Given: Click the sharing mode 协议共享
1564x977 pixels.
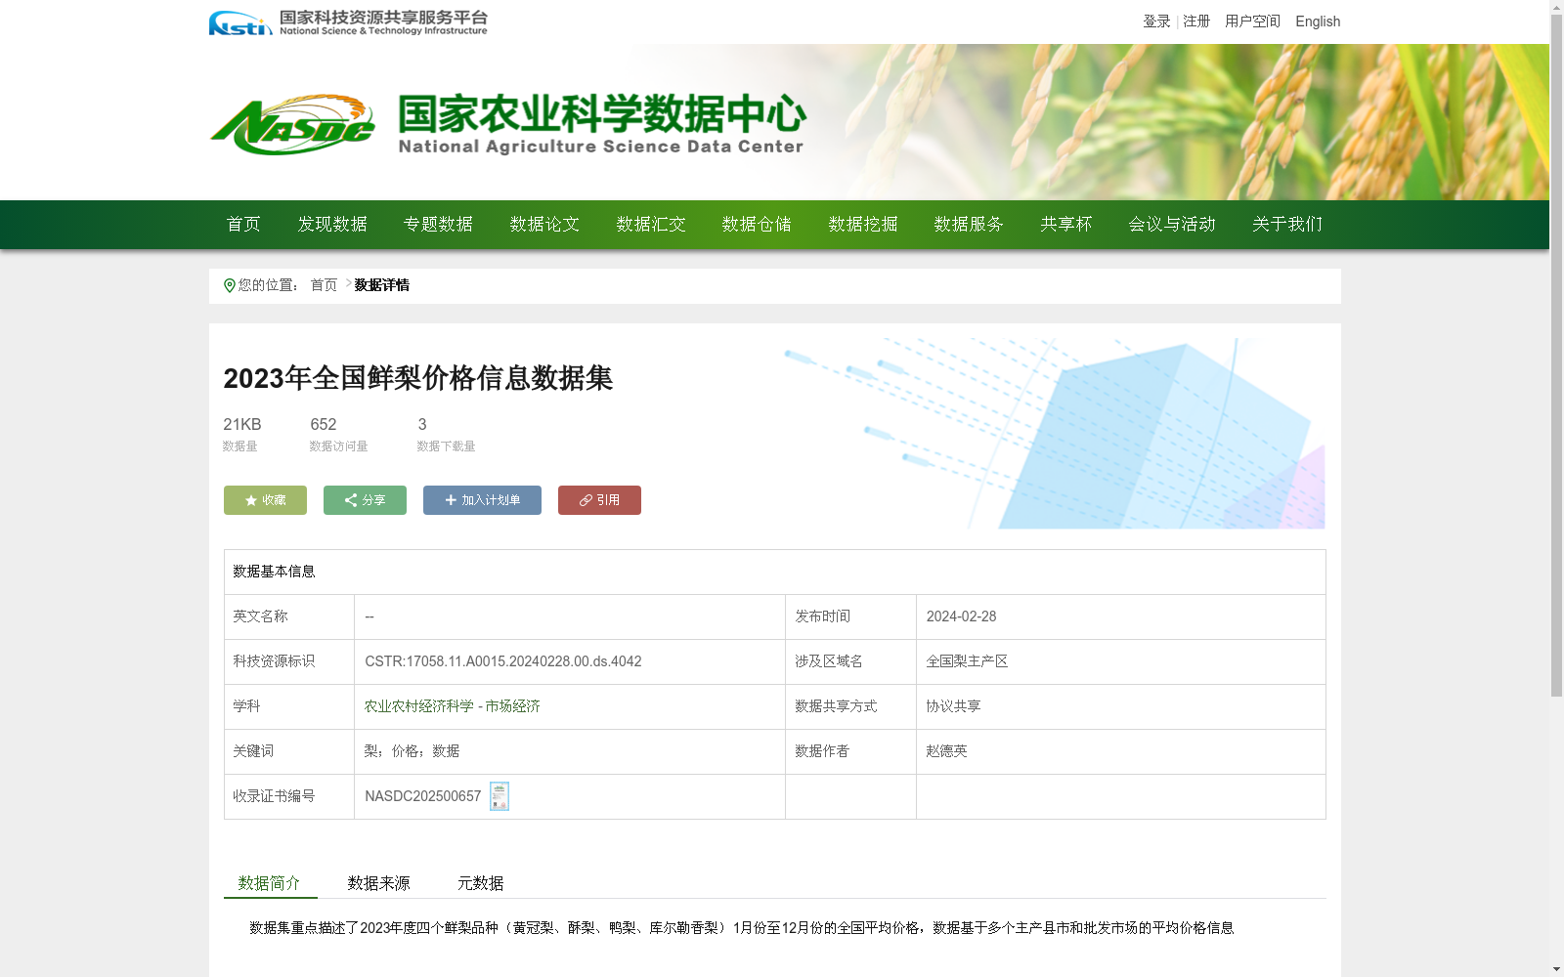Looking at the screenshot, I should pos(953,706).
